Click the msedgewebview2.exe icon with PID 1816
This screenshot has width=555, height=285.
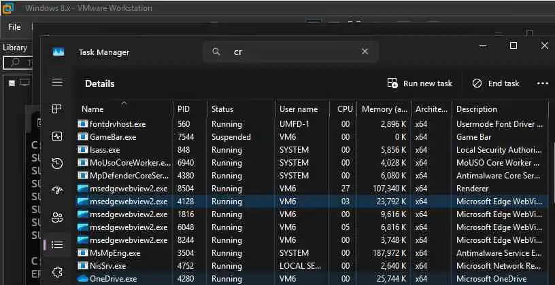[82, 214]
